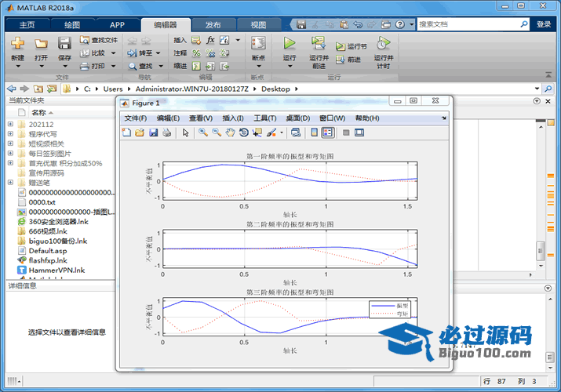The width and height of the screenshot is (561, 392).
Task: Switch to the 视图 view tab
Action: [258, 24]
